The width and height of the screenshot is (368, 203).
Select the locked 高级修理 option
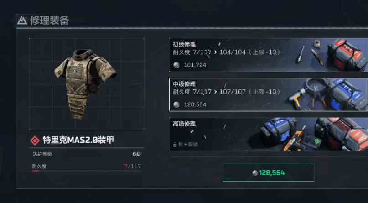pyautogui.click(x=269, y=134)
